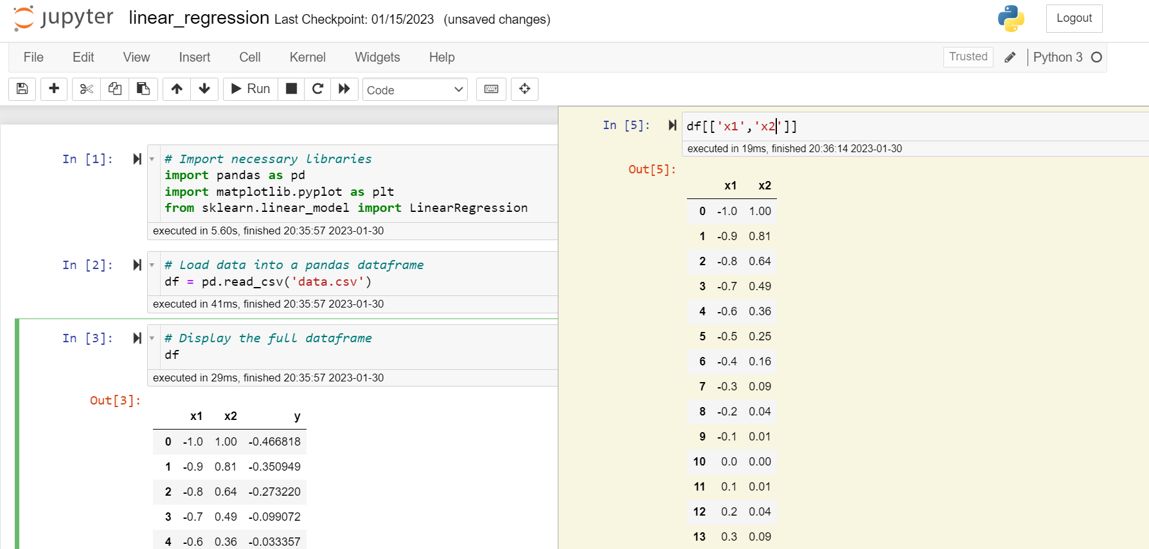
Task: Paste cells below icon
Action: 143,89
